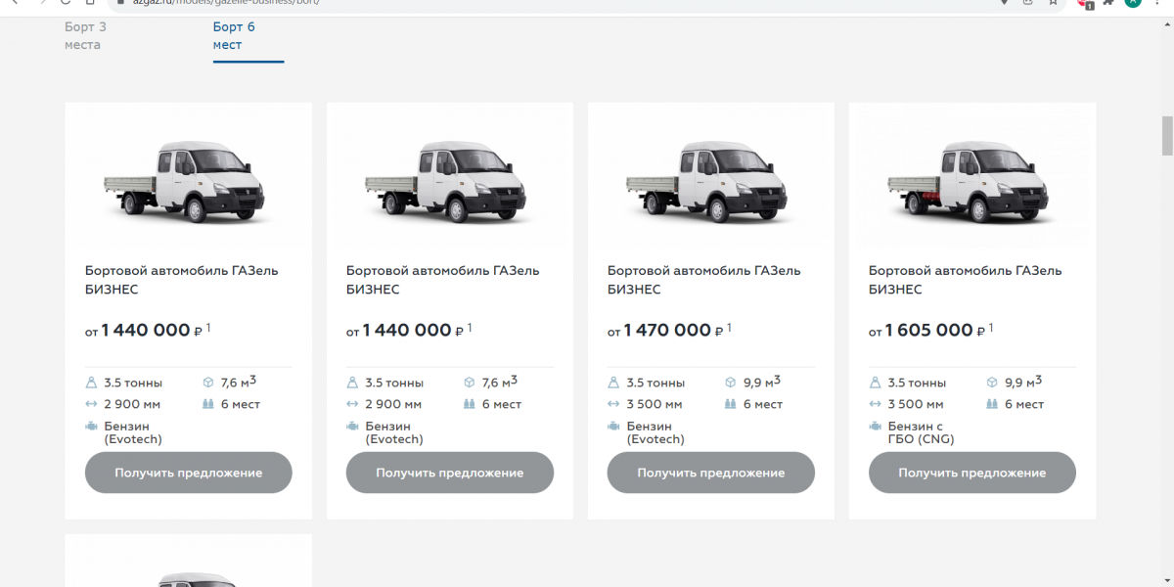Get offer for first 1 440 000 ₽ truck
Screen dimensions: 1174x587
click(188, 473)
